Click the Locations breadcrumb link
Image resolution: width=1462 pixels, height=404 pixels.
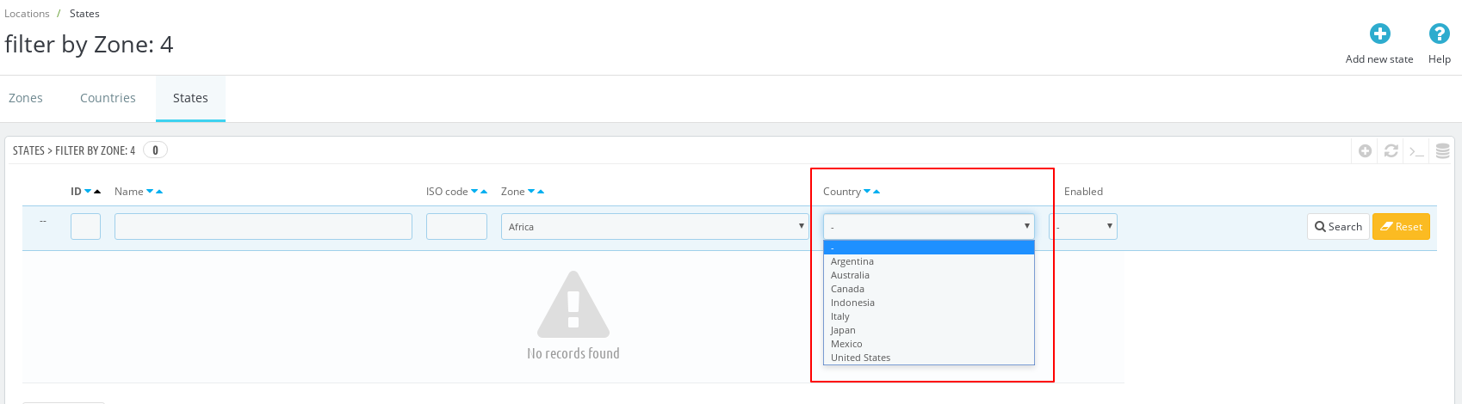pos(27,14)
